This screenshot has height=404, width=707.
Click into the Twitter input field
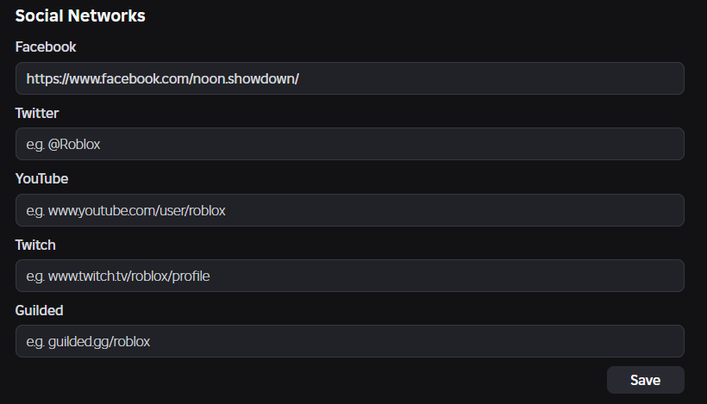click(349, 144)
